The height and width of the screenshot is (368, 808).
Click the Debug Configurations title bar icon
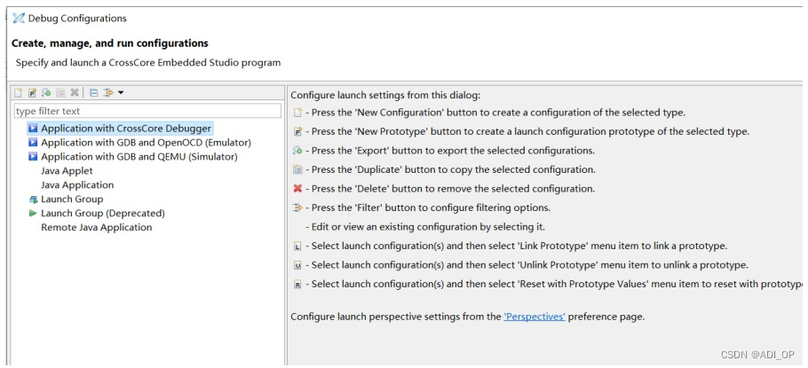pyautogui.click(x=19, y=19)
